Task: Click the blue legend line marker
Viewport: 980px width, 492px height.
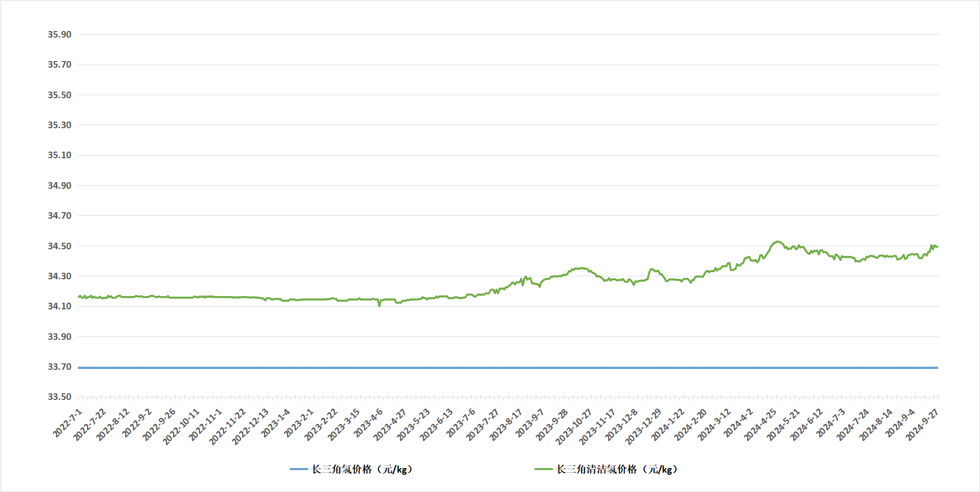Action: point(299,469)
